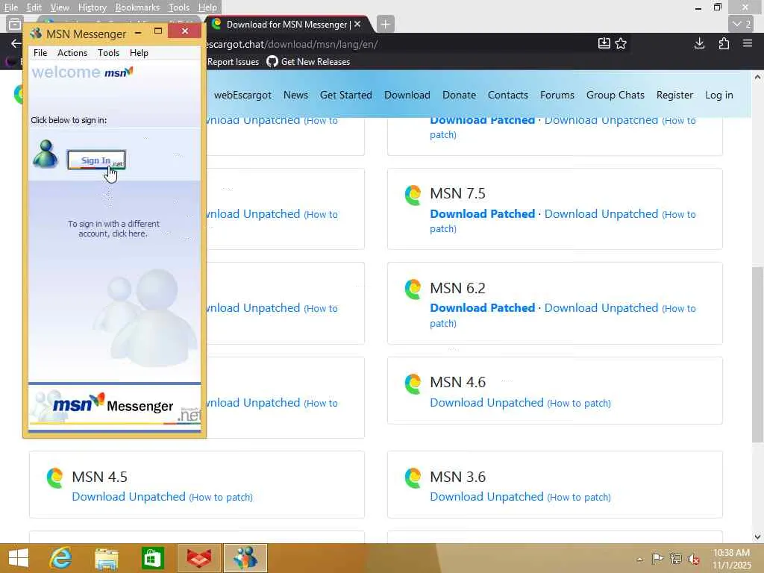Bookmark this page with the star icon
This screenshot has height=573, width=764.
click(x=621, y=43)
